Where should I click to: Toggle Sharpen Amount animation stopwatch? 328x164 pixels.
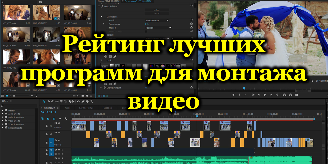coord(104,88)
